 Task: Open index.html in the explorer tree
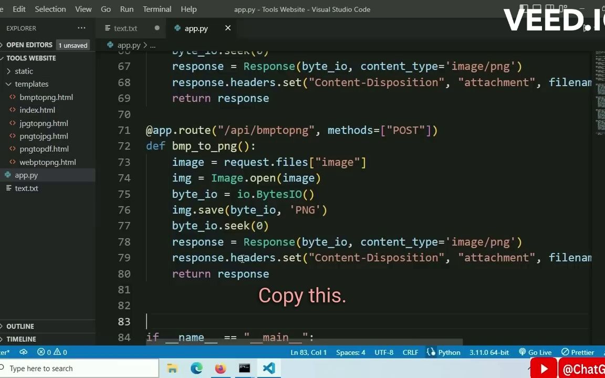[x=37, y=110]
